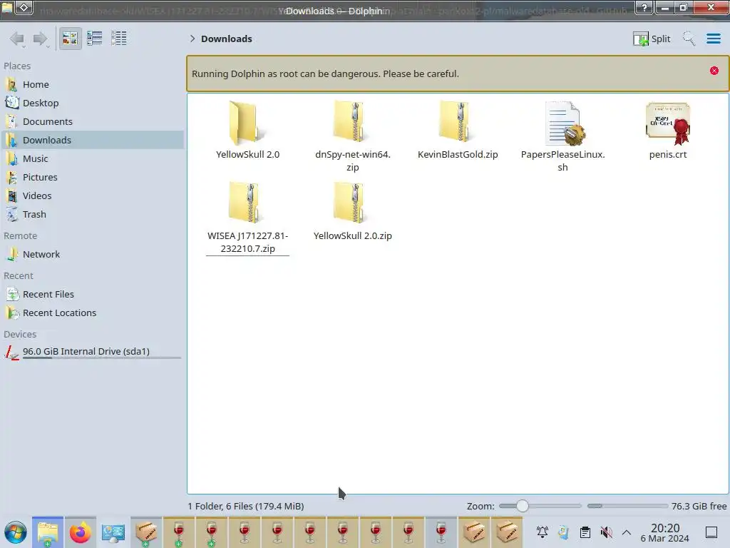The width and height of the screenshot is (730, 548).
Task: Open Music in Places
Action: click(x=92, y=159)
